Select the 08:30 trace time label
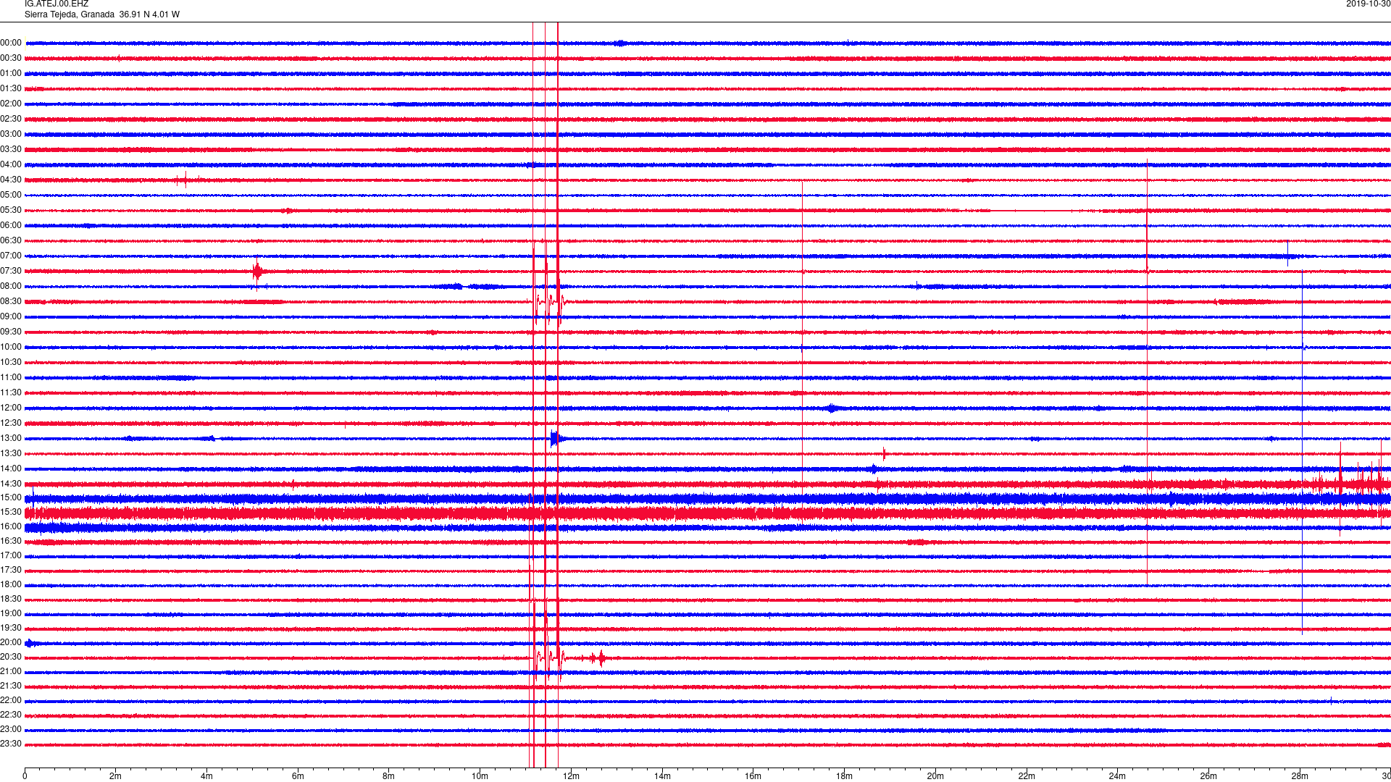The width and height of the screenshot is (1391, 782). (11, 301)
